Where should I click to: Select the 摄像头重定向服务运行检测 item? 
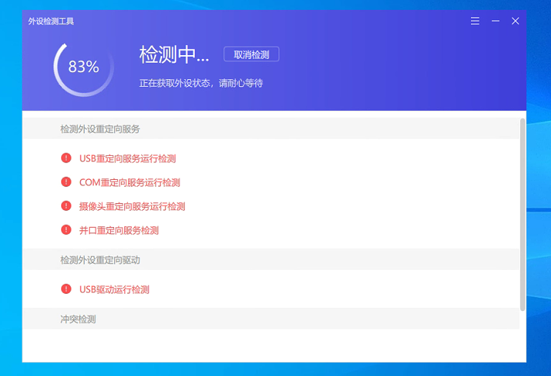click(x=132, y=206)
